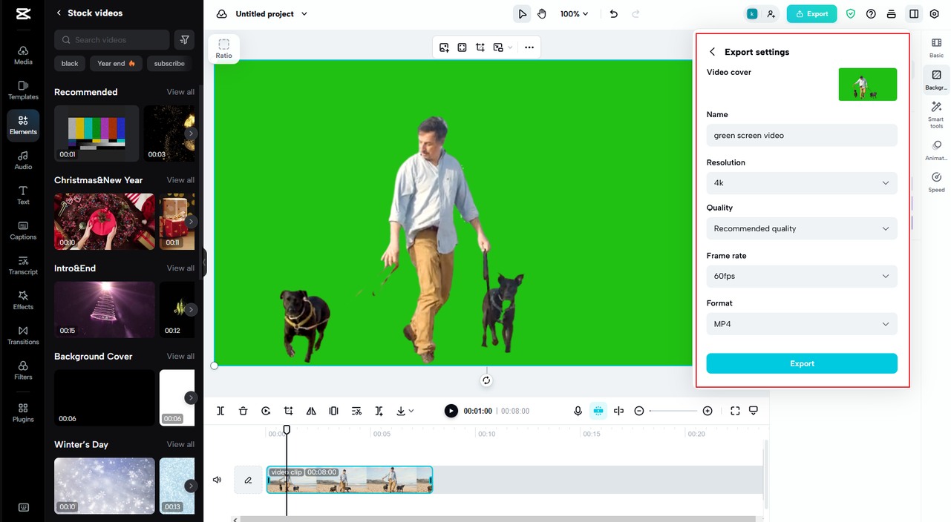Switch to the Basic tab
Viewport: 951px width, 522px height.
pos(936,49)
